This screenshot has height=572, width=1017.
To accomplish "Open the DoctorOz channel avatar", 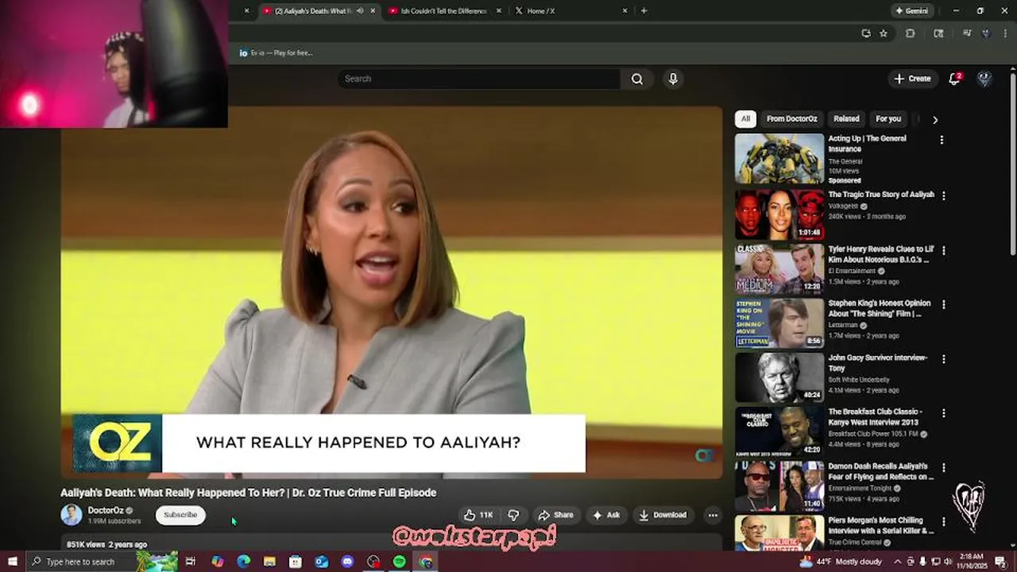I will pos(72,515).
